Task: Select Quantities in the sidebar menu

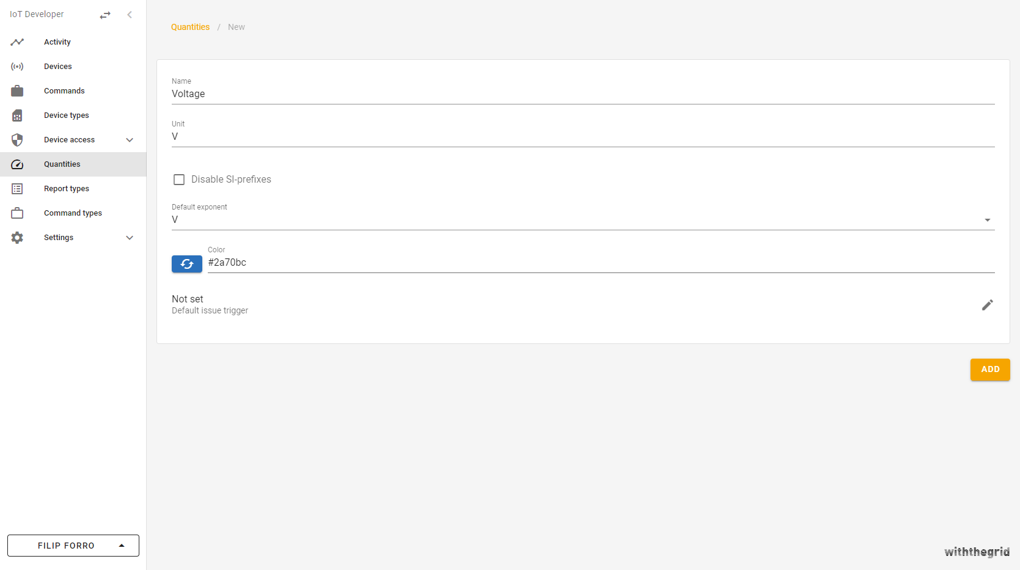Action: 62,164
